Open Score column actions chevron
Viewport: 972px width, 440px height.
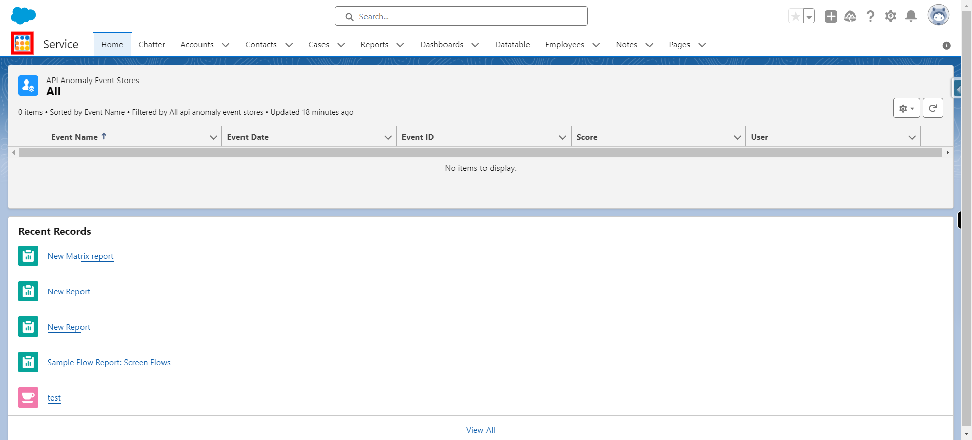click(x=738, y=137)
